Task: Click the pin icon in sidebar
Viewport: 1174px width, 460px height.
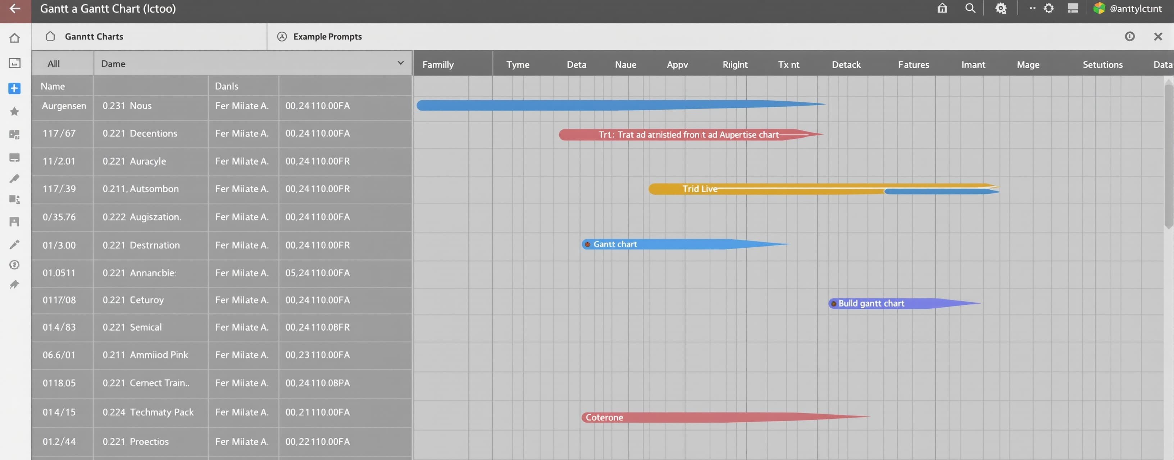Action: pos(15,285)
